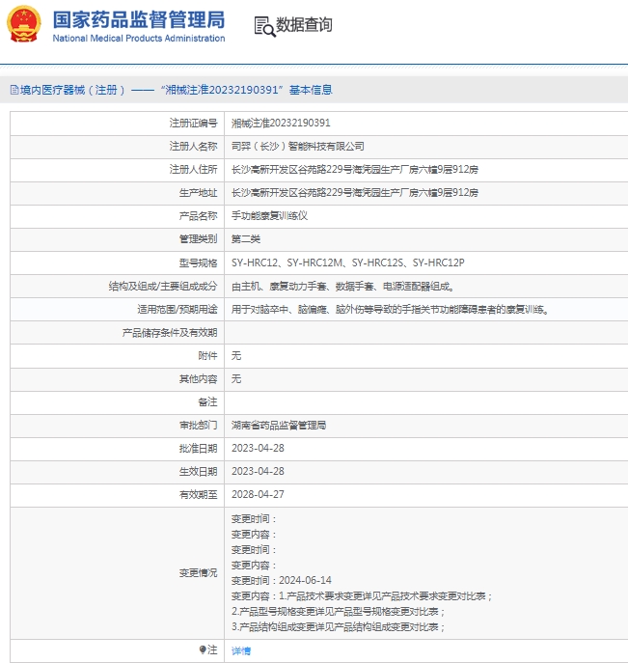Click the bullet icon beside 注
The image size is (628, 663).
(x=203, y=649)
